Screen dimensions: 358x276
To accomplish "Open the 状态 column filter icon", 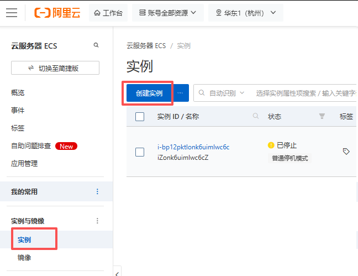I will (322, 116).
